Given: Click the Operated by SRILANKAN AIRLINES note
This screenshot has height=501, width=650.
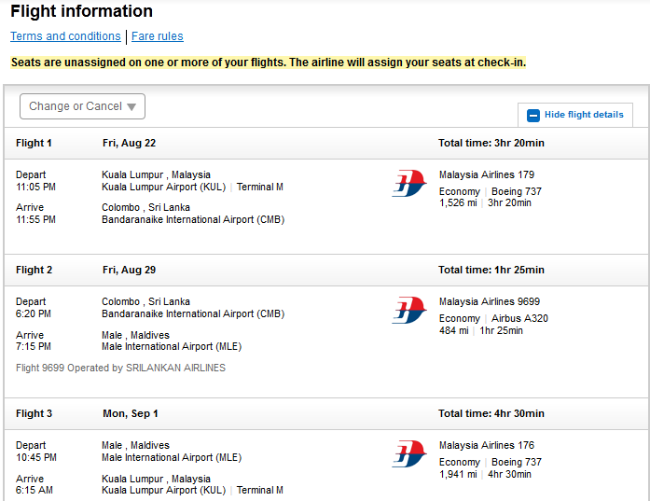Looking at the screenshot, I should click(120, 368).
